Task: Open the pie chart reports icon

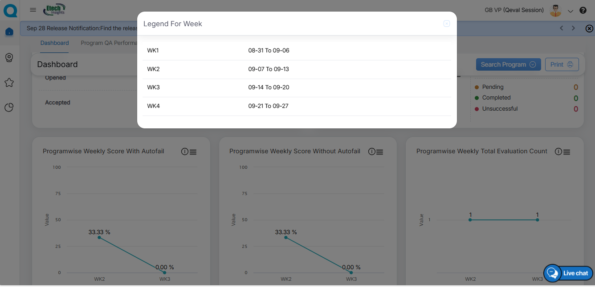Action: coord(9,108)
